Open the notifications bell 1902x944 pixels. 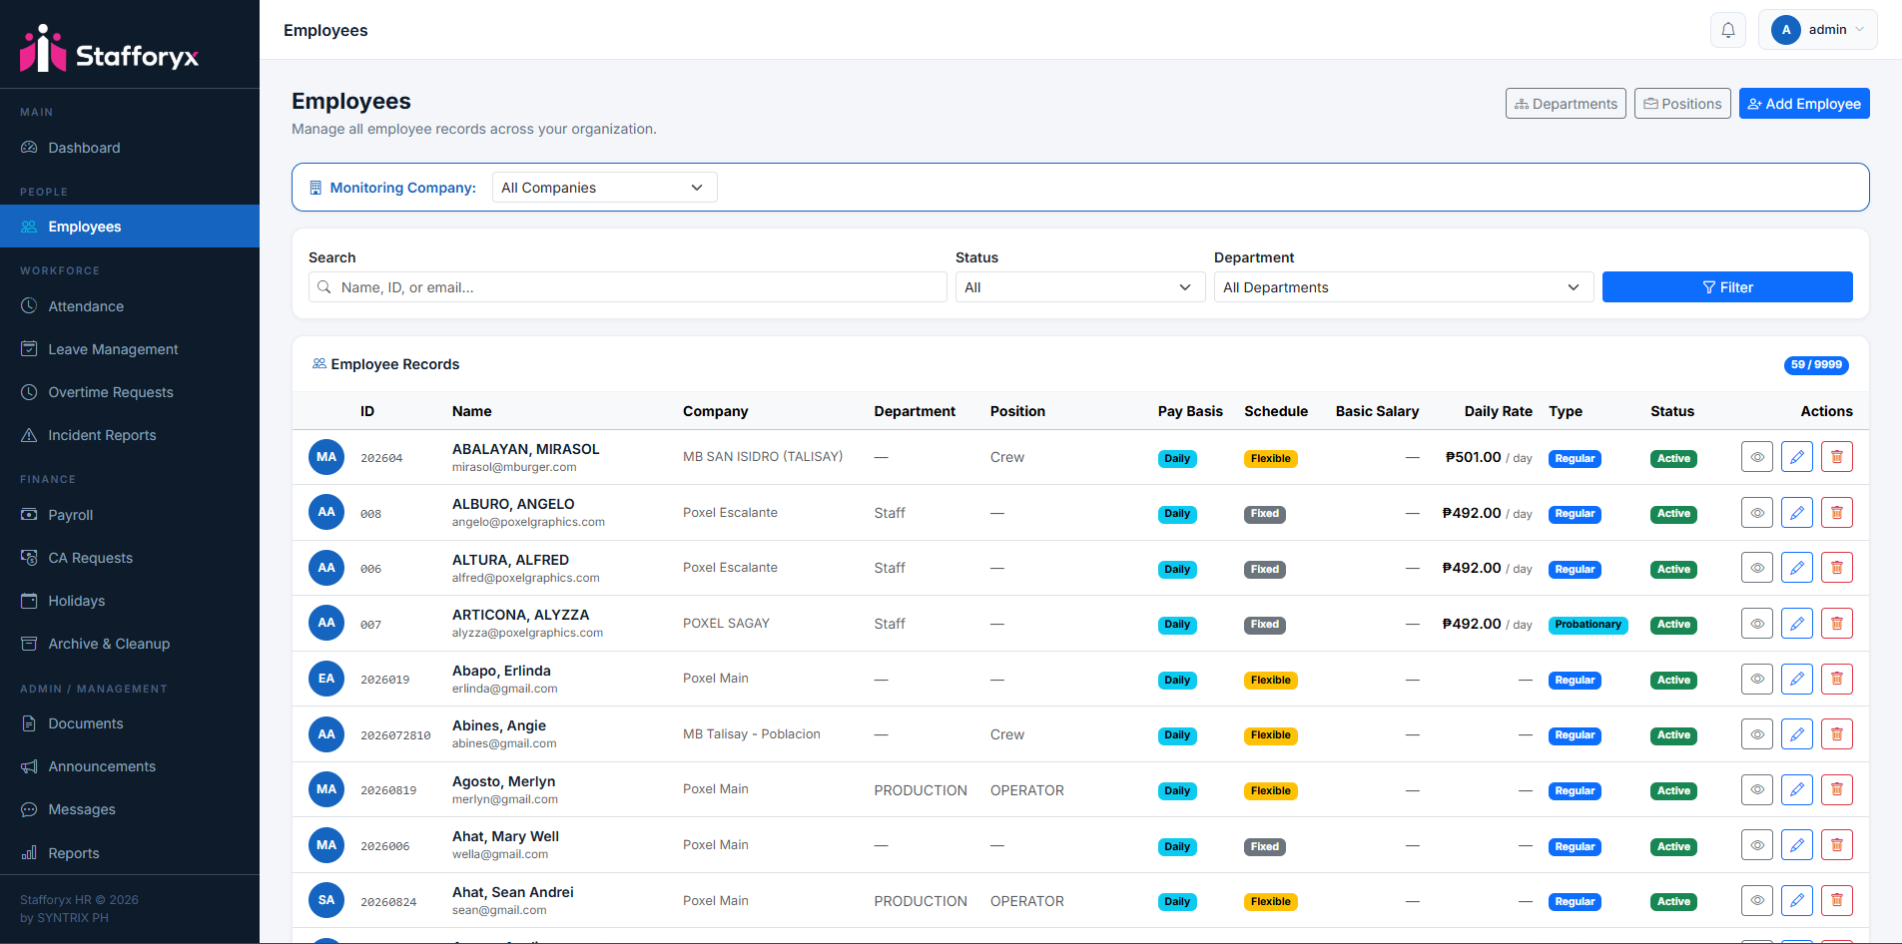point(1728,30)
